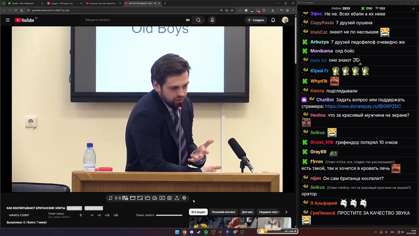Image resolution: width=419 pixels, height=236 pixels.
Task: Open Discord from the taskbar
Action: point(191,232)
